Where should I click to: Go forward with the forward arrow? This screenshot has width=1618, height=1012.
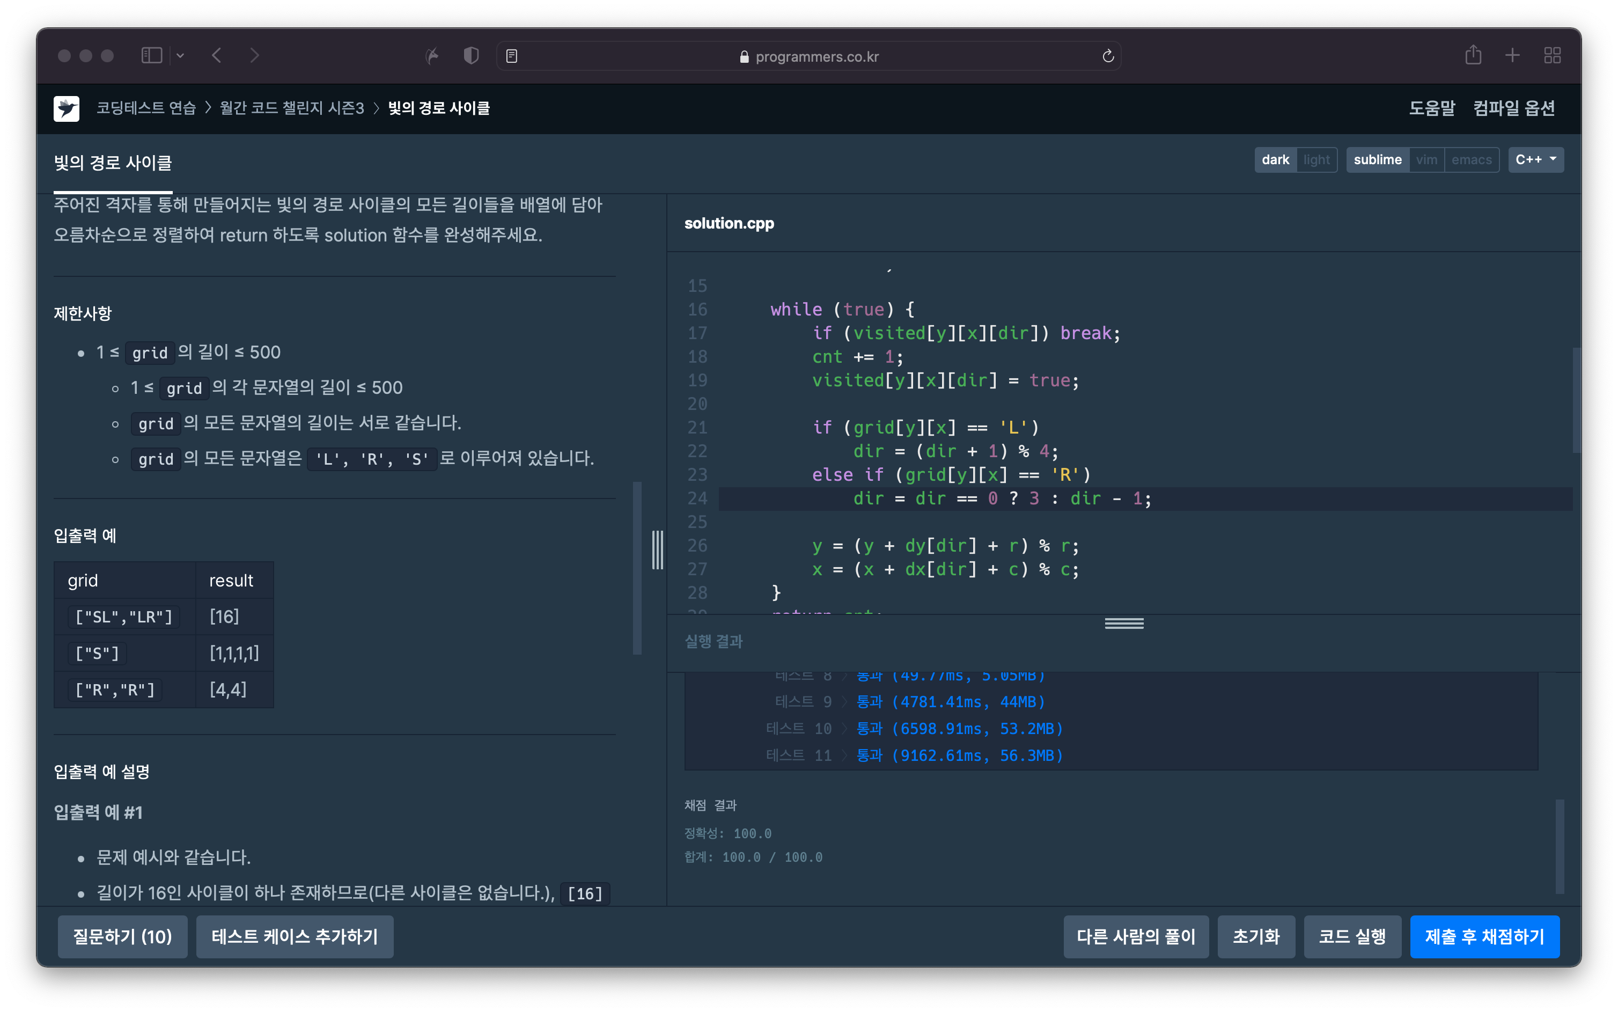[254, 56]
